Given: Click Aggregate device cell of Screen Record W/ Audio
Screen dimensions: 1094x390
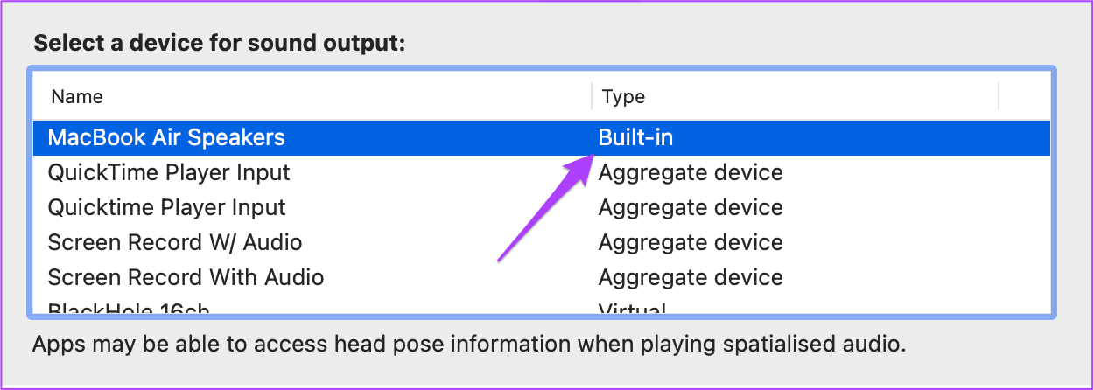Looking at the screenshot, I should [691, 242].
